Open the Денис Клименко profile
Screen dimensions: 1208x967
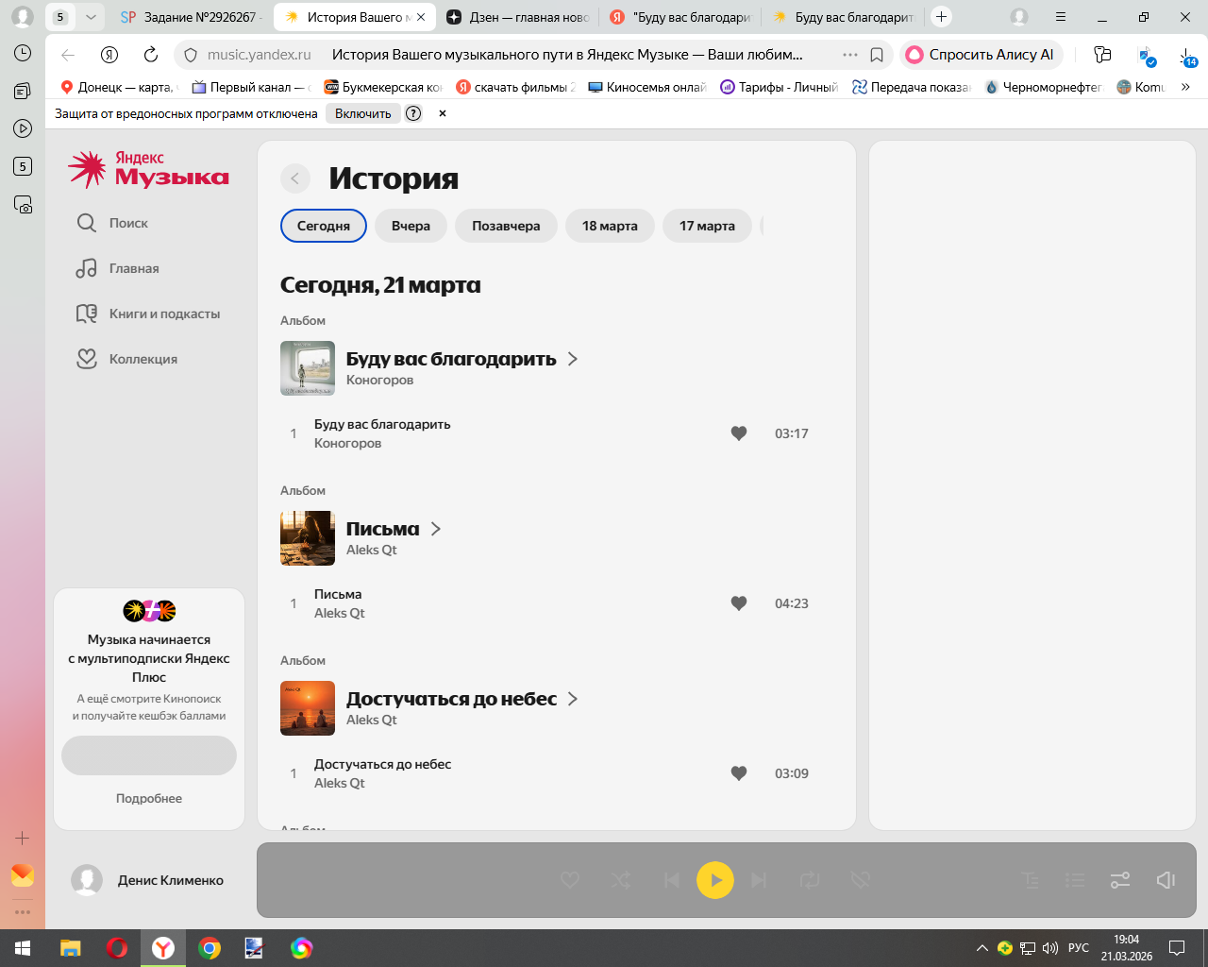coord(148,880)
